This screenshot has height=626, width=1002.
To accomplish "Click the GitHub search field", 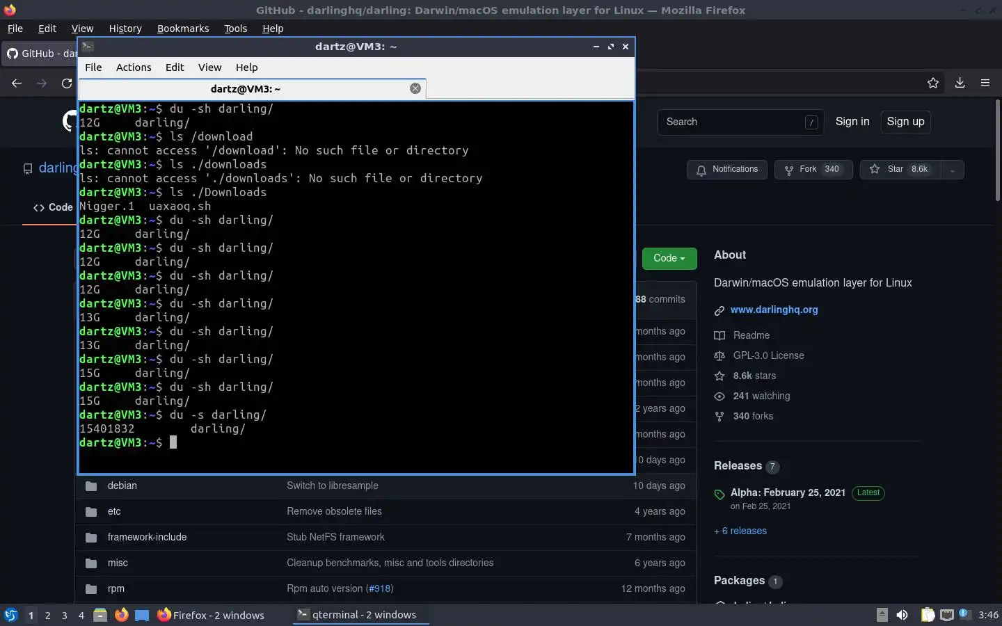I will click(740, 122).
